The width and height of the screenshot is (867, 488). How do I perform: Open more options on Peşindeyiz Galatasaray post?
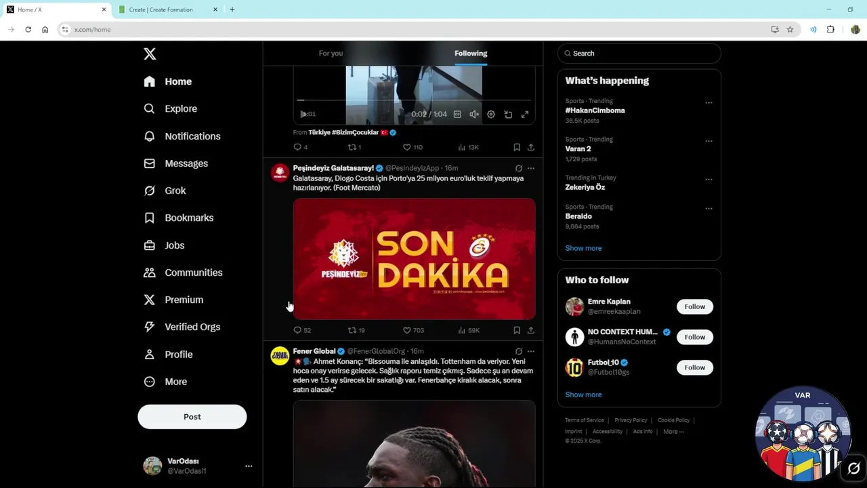[x=531, y=168]
